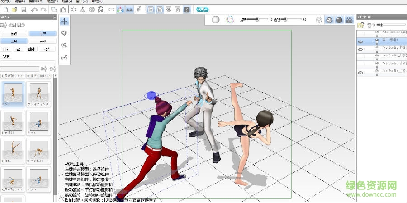This screenshot has width=407, height=203.
Task: Open help with the question mark icon
Action: pyautogui.click(x=187, y=9)
